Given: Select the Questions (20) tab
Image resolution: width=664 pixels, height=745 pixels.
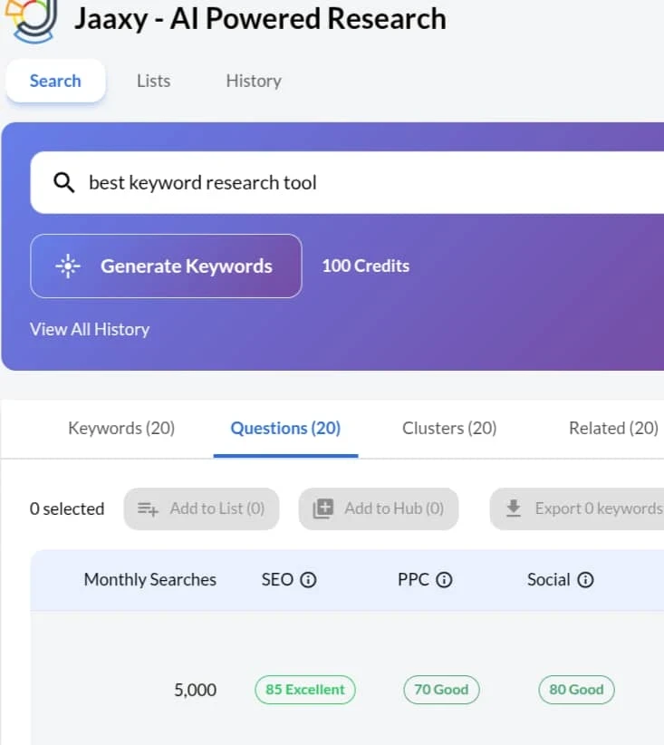Looking at the screenshot, I should pos(285,428).
